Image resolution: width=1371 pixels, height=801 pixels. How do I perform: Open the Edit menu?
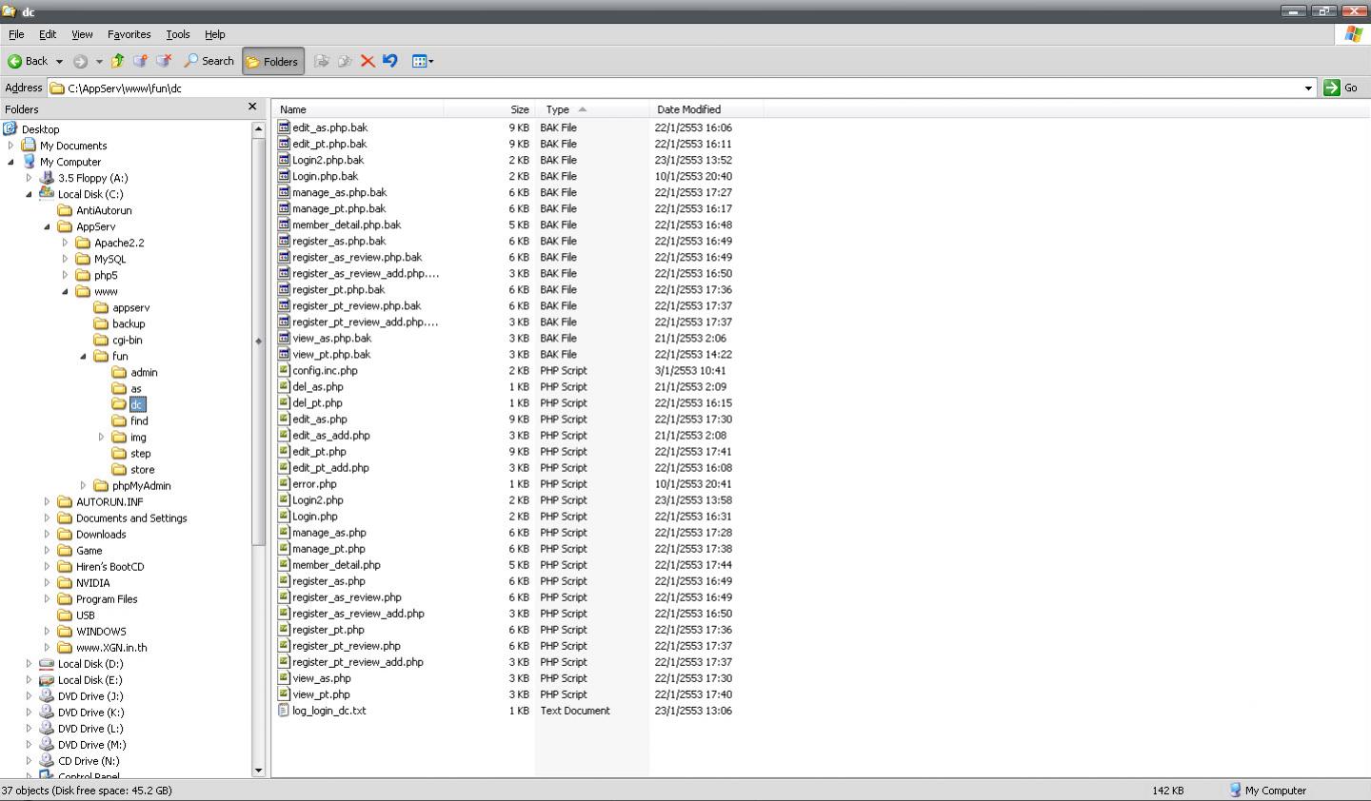(x=48, y=34)
